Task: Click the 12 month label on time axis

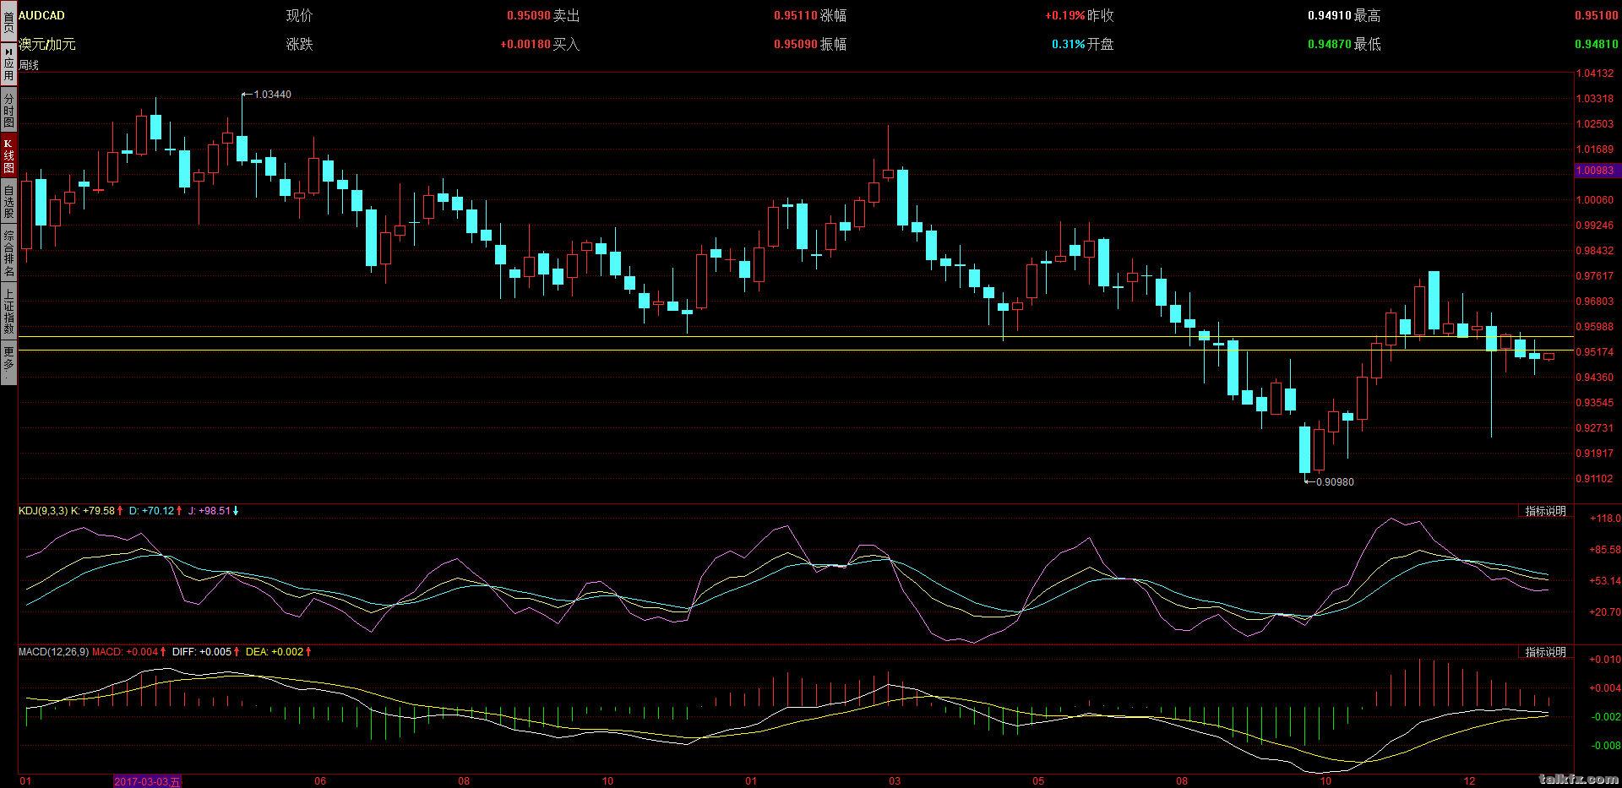Action: coord(1470,781)
